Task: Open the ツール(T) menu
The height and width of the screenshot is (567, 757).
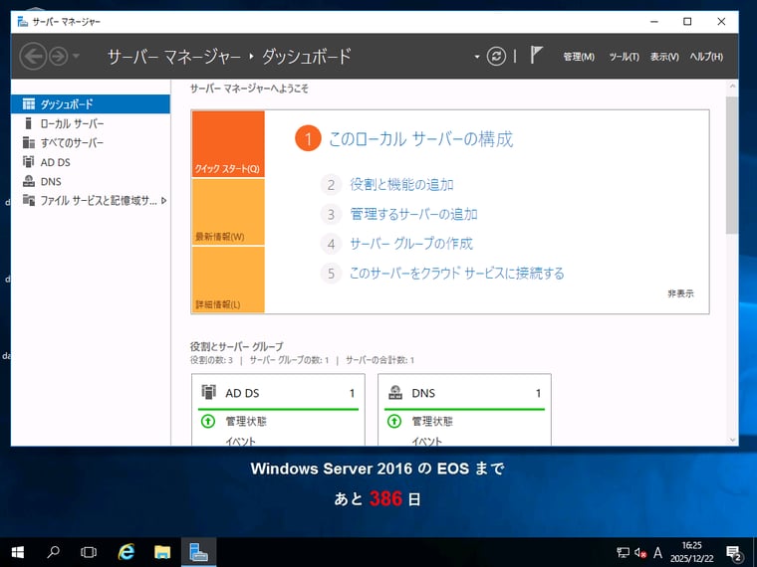Action: (624, 57)
